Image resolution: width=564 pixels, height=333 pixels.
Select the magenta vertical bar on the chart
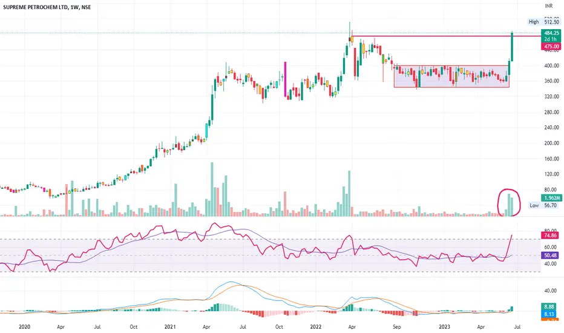285,79
